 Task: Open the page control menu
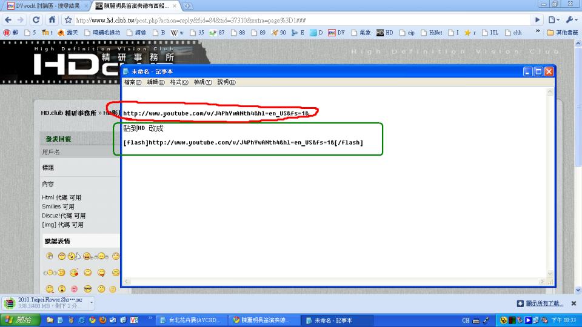pos(554,20)
